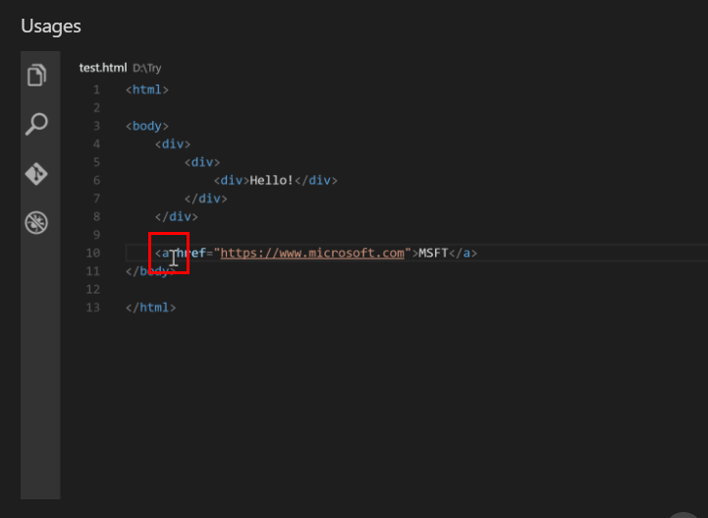The width and height of the screenshot is (708, 518).
Task: Click the closing </div> tag on line 7
Action: tap(206, 199)
